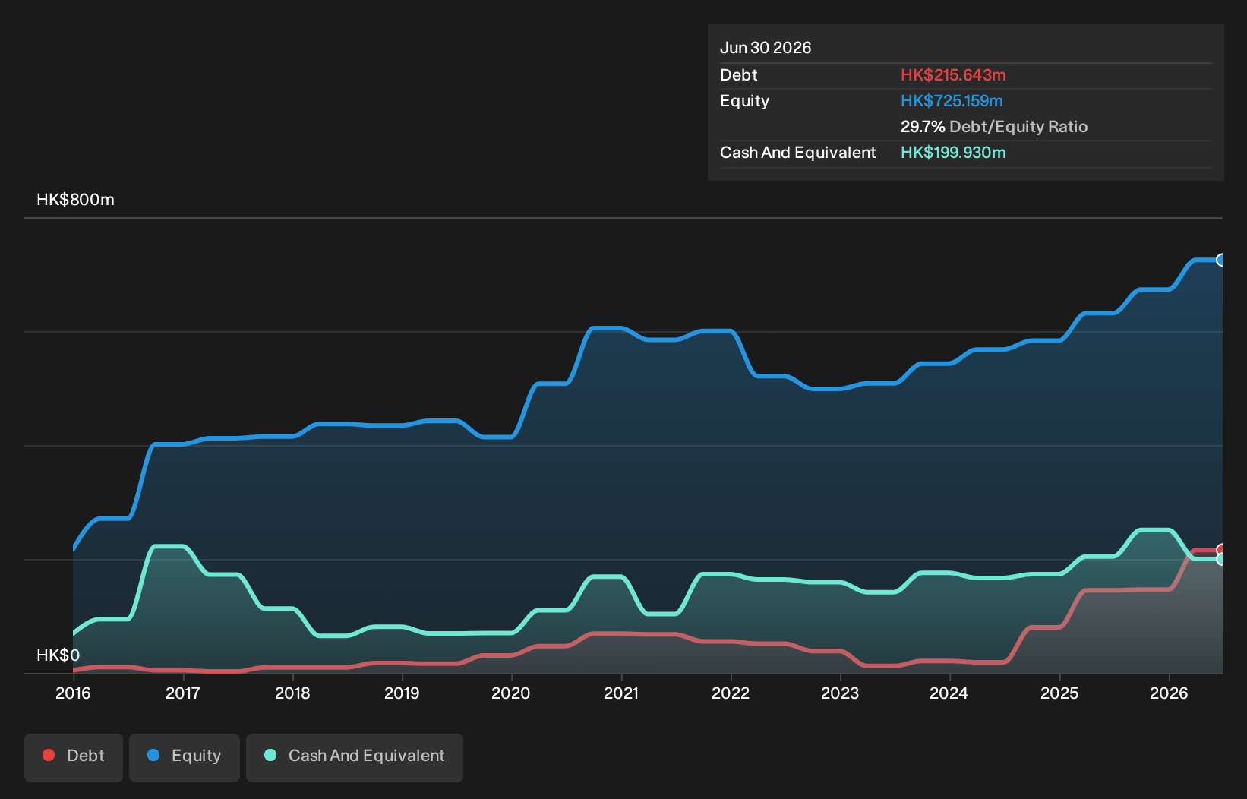
Task: Click the red Debt endpoint marker
Action: click(x=1221, y=550)
